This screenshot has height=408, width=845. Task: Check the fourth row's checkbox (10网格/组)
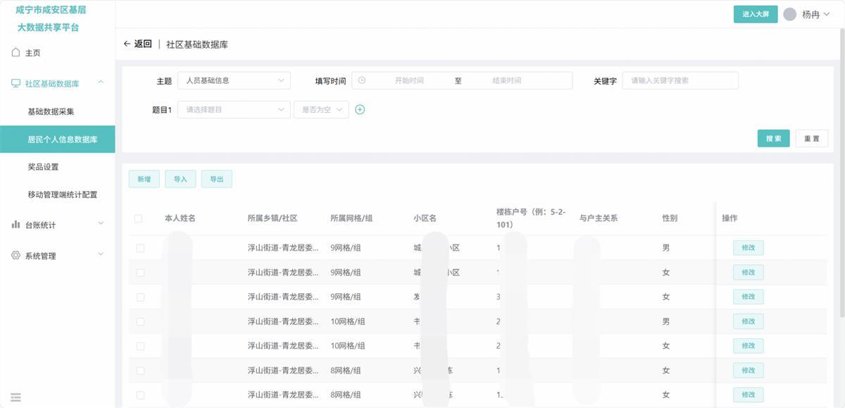(140, 321)
